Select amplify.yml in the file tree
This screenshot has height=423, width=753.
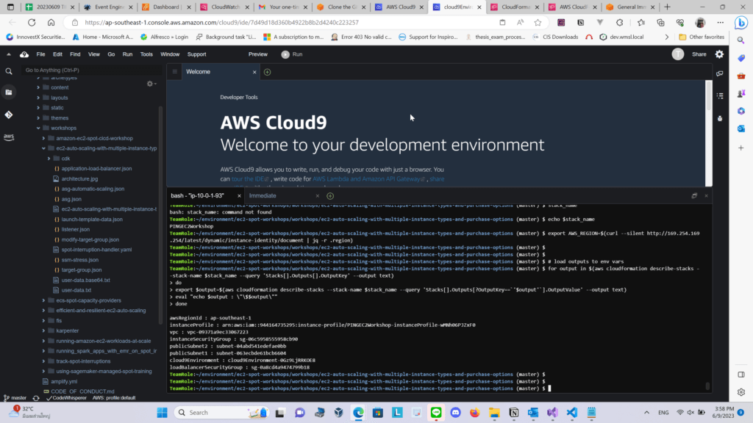(x=64, y=382)
